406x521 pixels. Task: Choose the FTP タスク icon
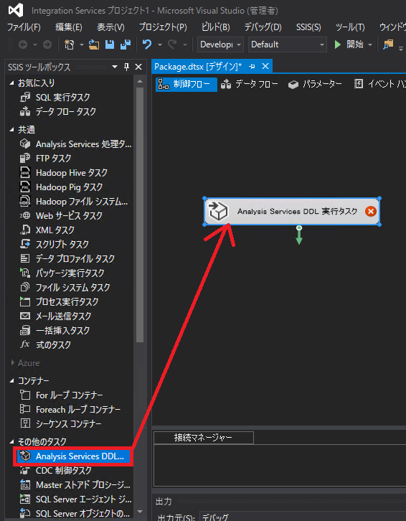coord(25,158)
